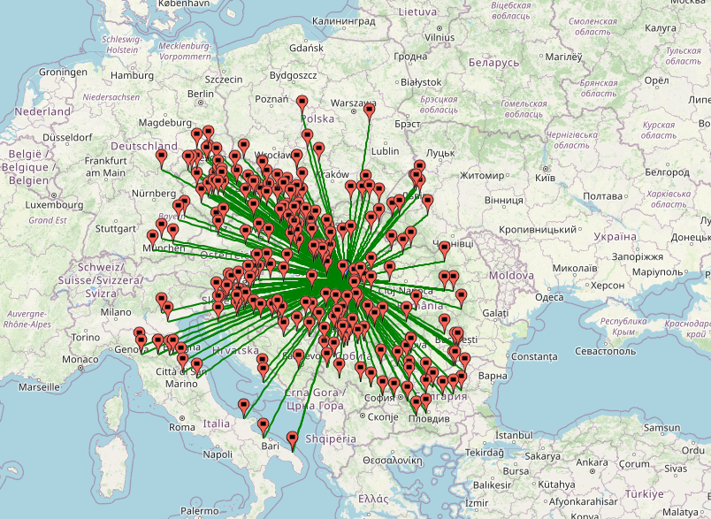The image size is (711, 519).
Task: Select the Севастополь city label
Action: (x=606, y=351)
